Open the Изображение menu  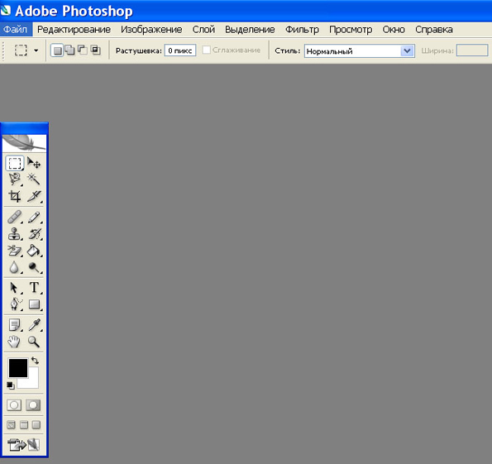[x=151, y=30]
